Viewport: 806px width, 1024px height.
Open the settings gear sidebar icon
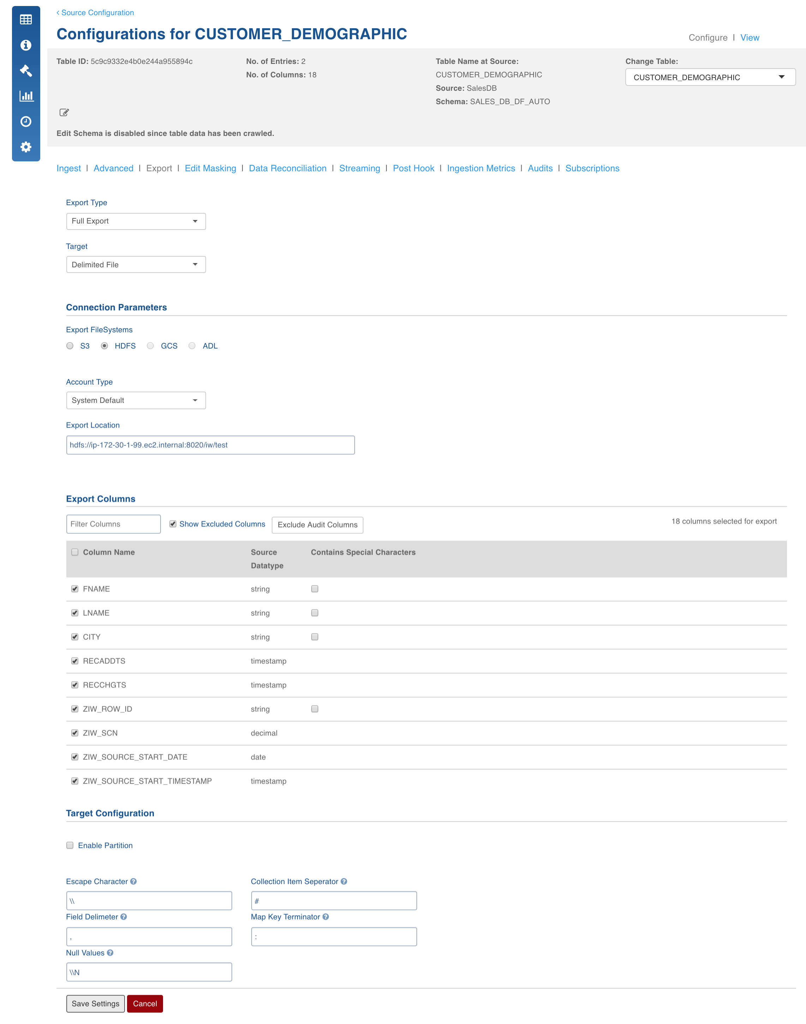(x=26, y=147)
